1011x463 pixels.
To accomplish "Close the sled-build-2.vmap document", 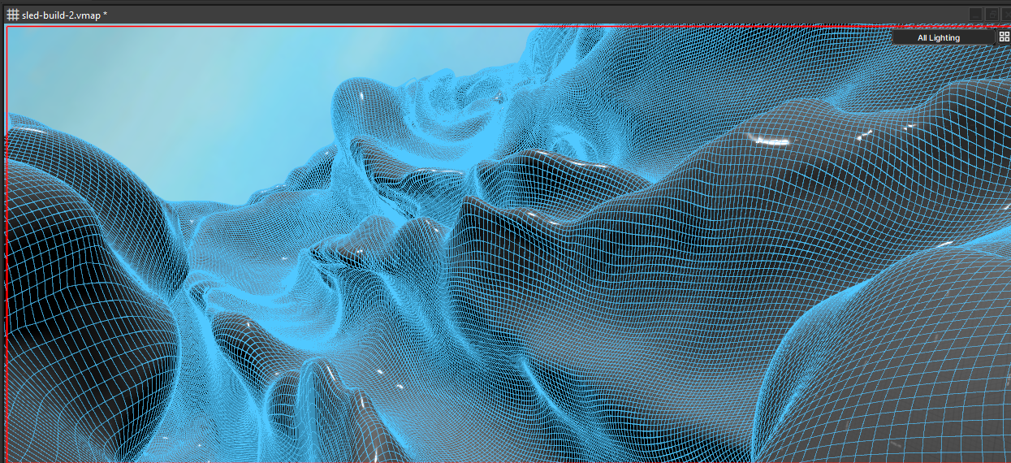I will point(1005,15).
